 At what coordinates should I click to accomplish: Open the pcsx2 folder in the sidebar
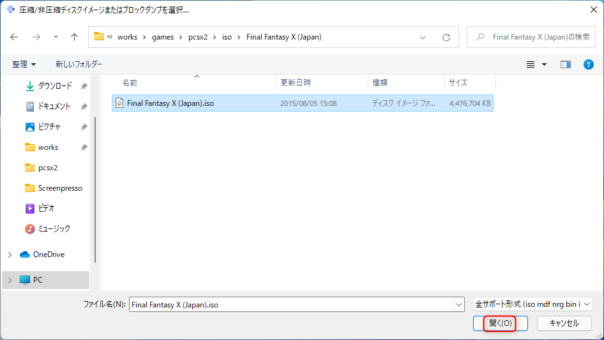(x=48, y=168)
